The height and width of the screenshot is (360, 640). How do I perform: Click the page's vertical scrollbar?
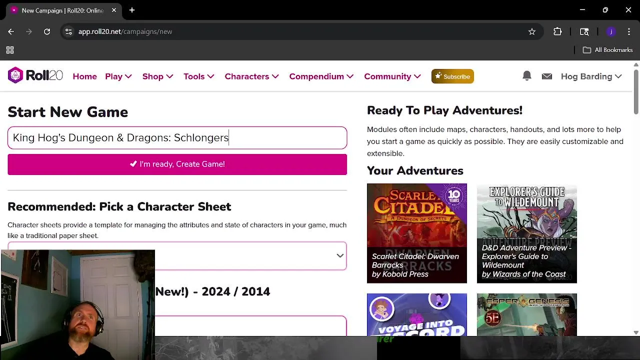point(636,92)
